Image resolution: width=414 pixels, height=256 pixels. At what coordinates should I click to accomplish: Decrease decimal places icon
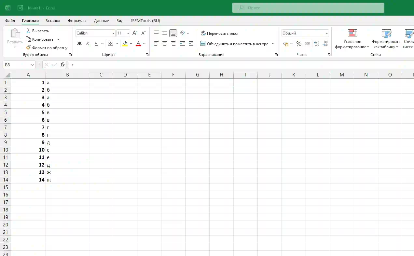[x=325, y=44]
